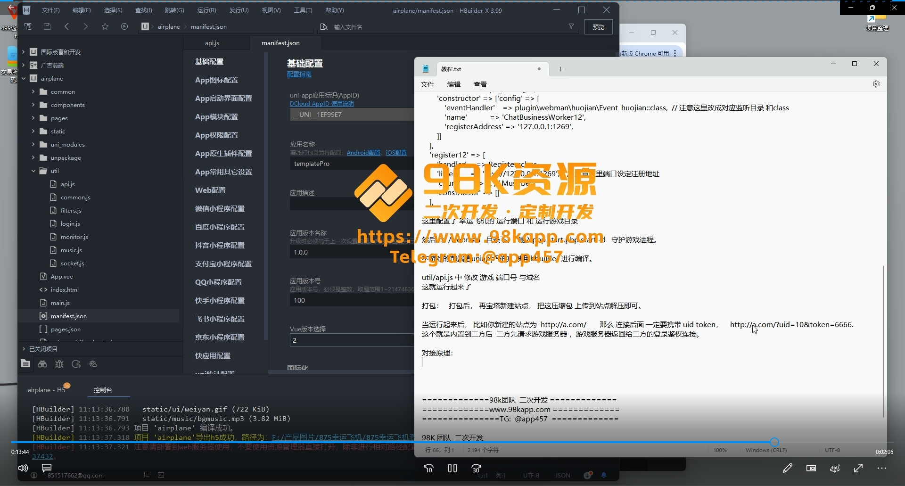Select App图标配置 section
Image resolution: width=905 pixels, height=486 pixels.
[x=216, y=80]
